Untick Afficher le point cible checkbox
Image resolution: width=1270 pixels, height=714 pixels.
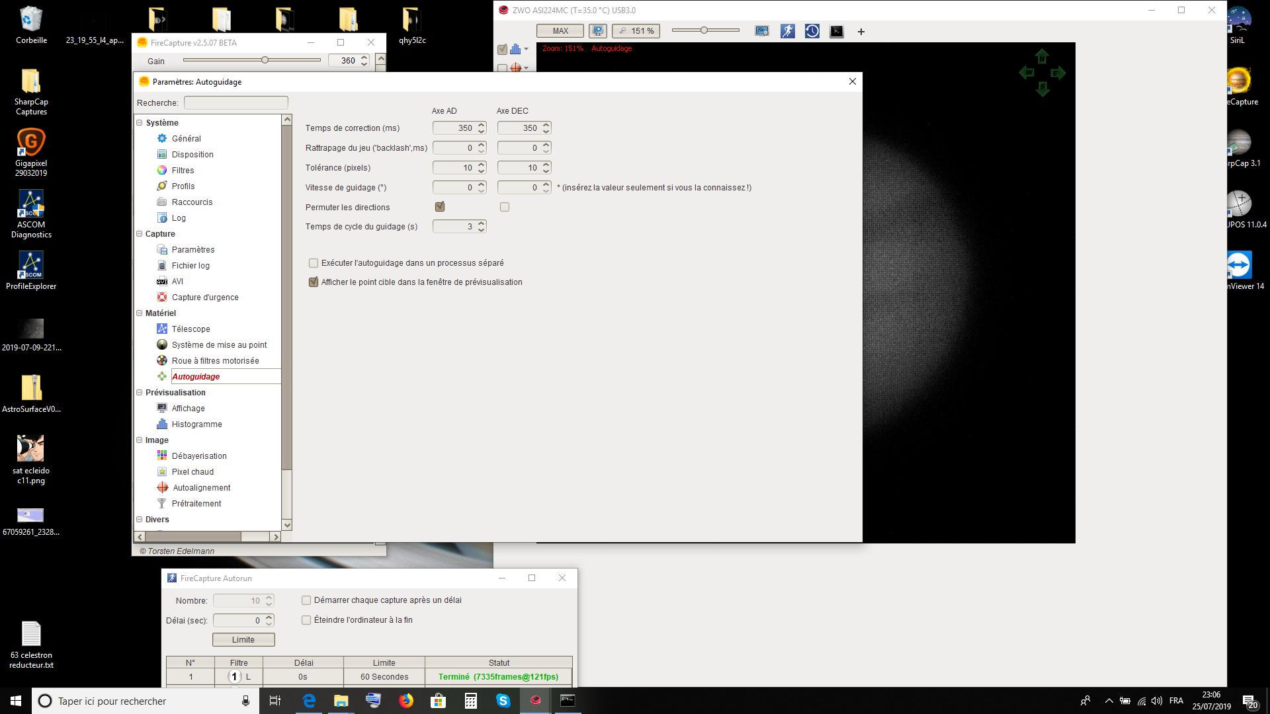[314, 282]
